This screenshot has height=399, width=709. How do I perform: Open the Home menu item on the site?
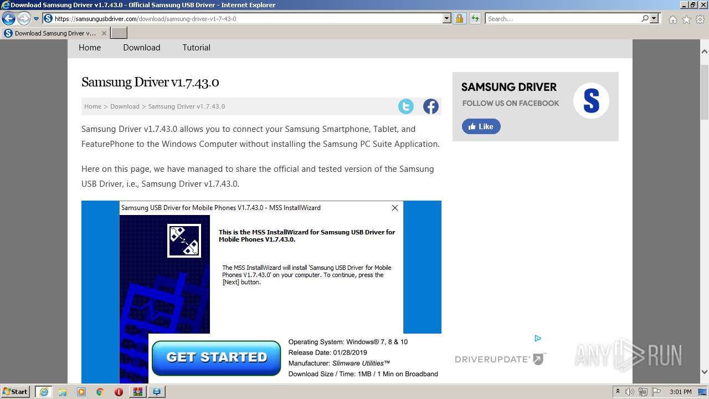click(90, 48)
